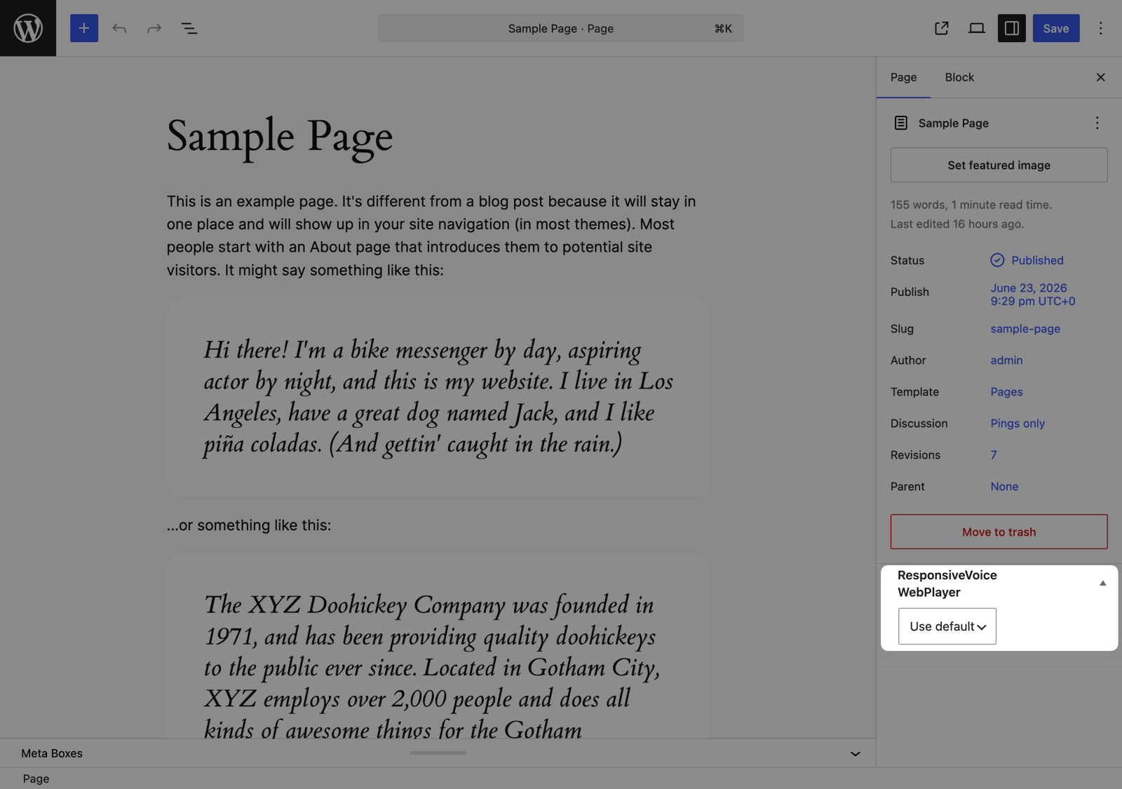This screenshot has width=1122, height=789.
Task: Open the WordPress logo menu
Action: tap(28, 28)
